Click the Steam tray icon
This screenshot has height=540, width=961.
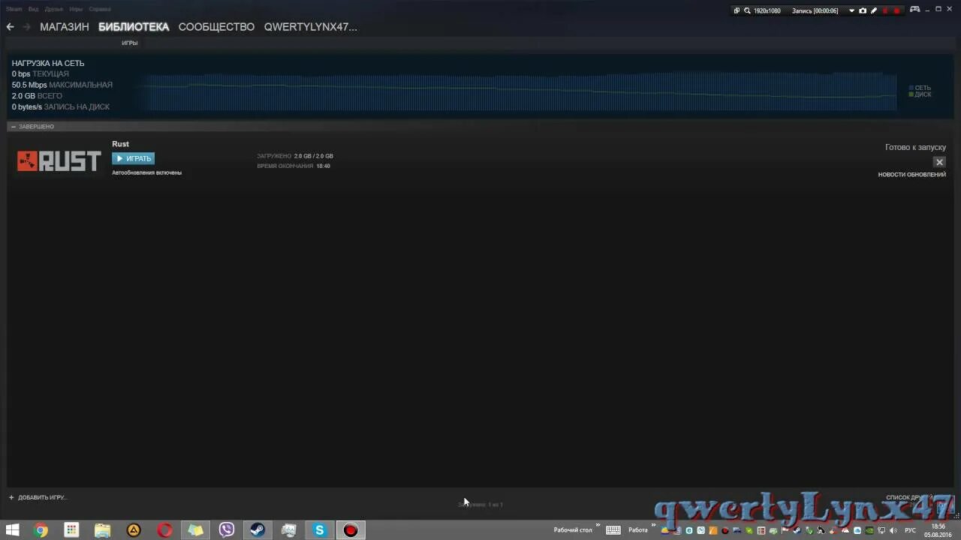coord(797,530)
